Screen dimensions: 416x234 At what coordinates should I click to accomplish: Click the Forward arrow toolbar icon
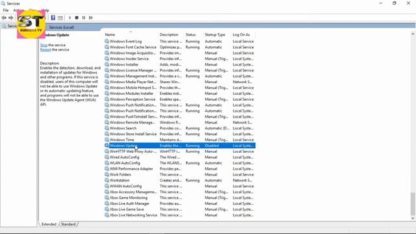point(11,18)
